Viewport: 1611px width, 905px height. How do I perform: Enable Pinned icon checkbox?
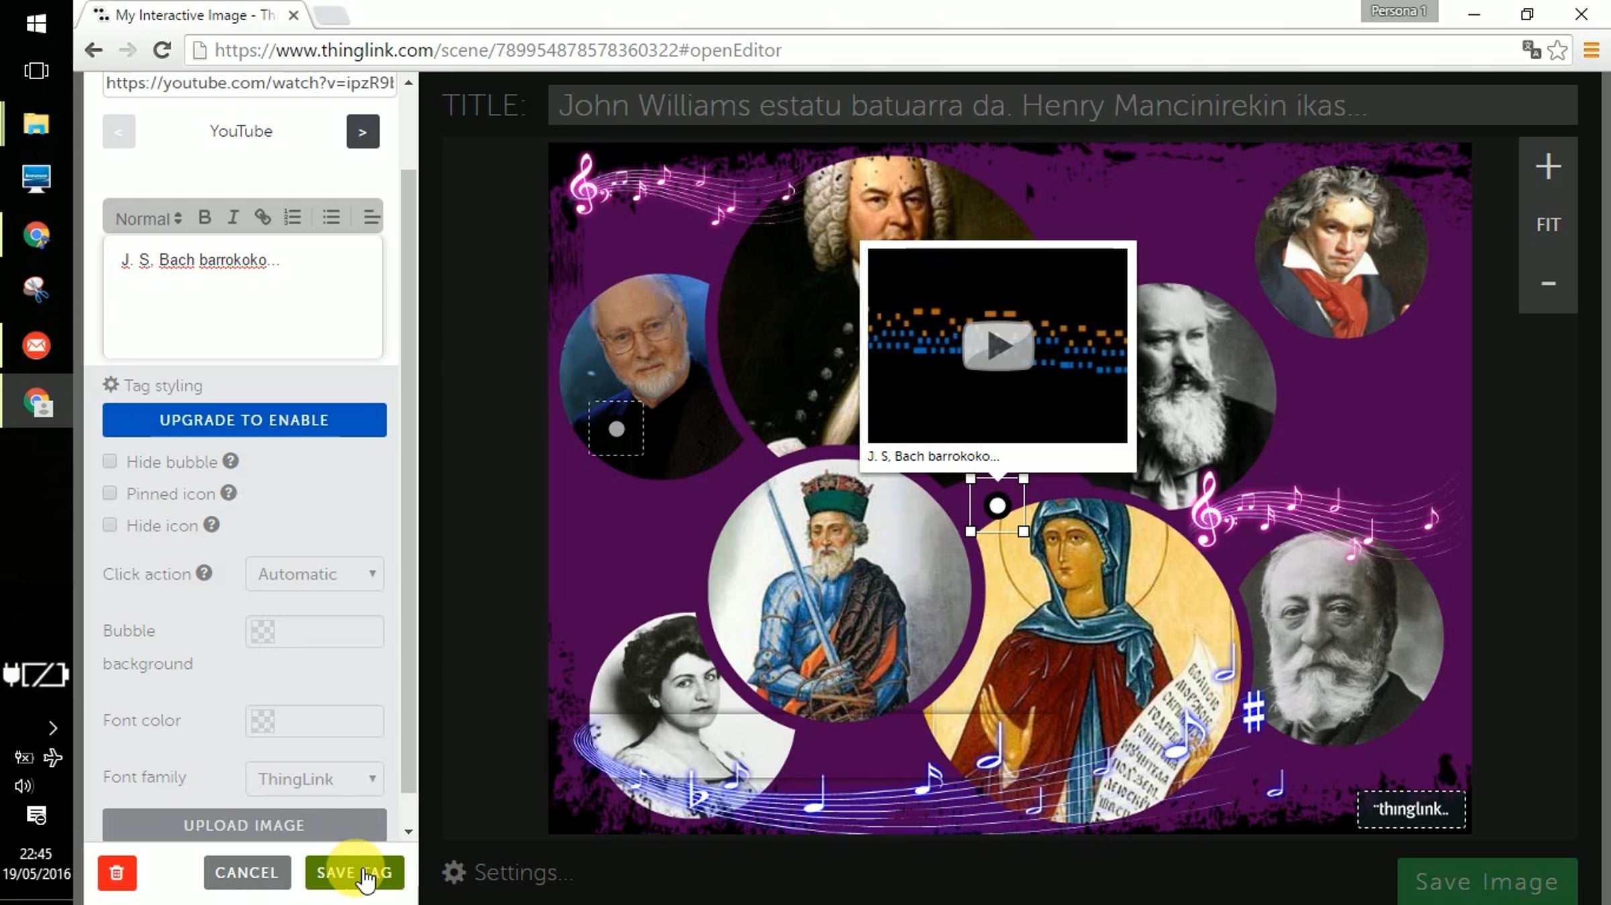109,493
